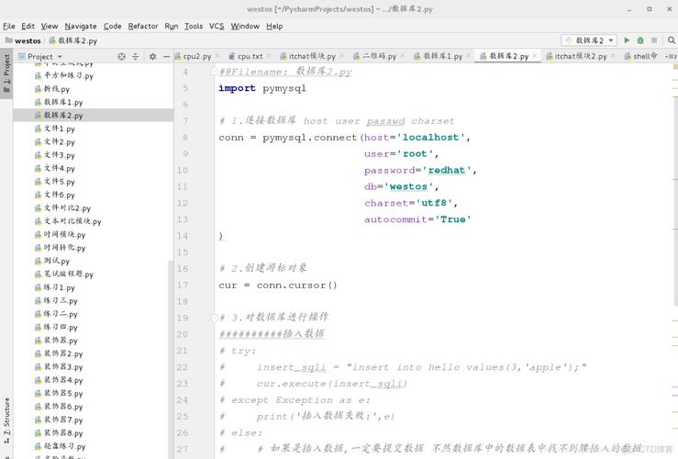The height and width of the screenshot is (459, 678).
Task: Collapse all nodes in the Project panel
Action: (136, 56)
